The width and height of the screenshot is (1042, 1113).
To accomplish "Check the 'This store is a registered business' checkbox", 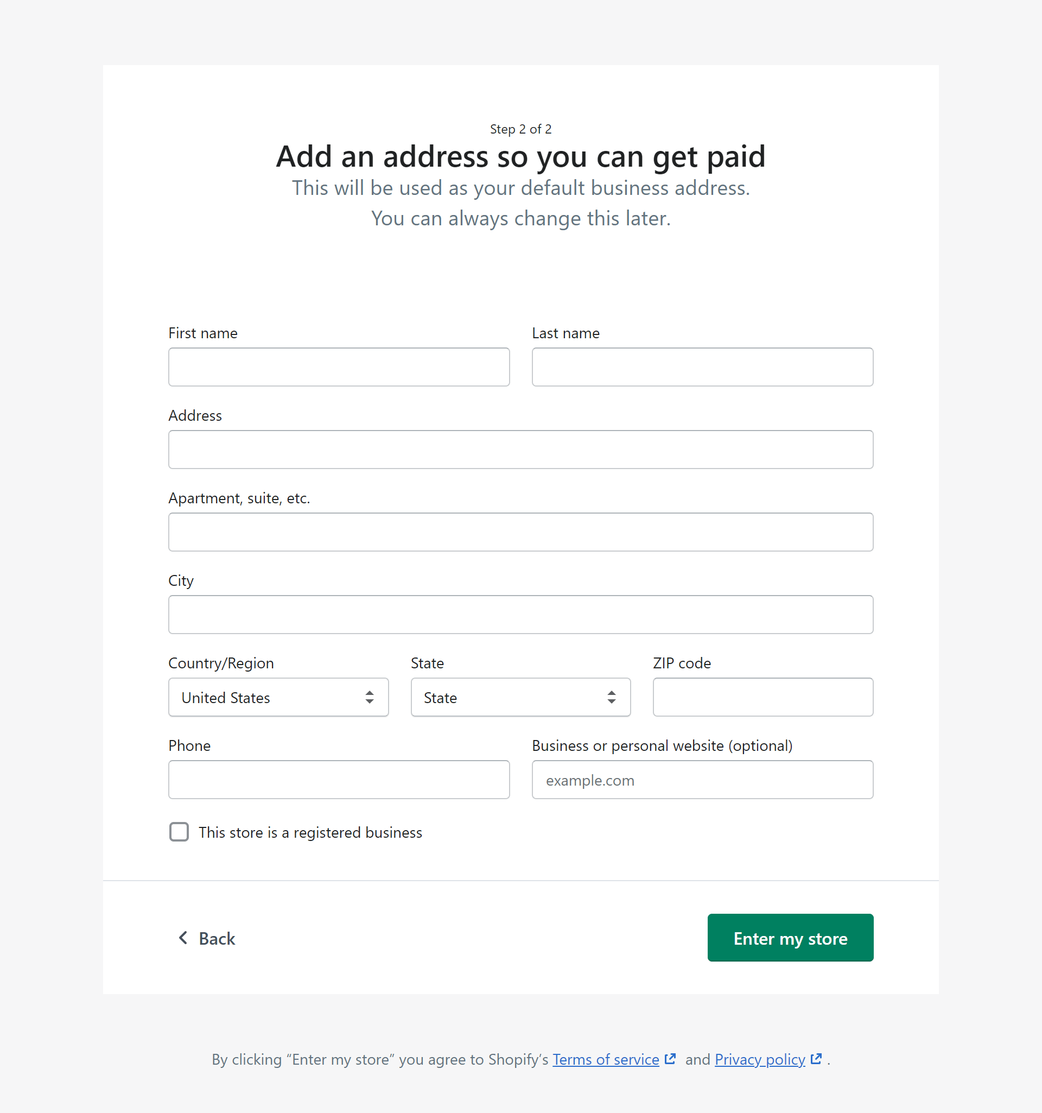I will tap(179, 832).
